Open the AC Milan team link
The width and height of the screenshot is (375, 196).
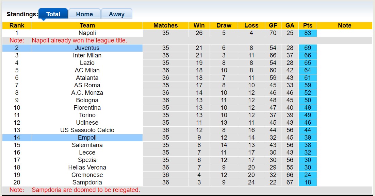[x=87, y=70]
